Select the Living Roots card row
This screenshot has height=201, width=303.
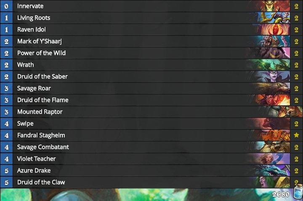[126, 18]
